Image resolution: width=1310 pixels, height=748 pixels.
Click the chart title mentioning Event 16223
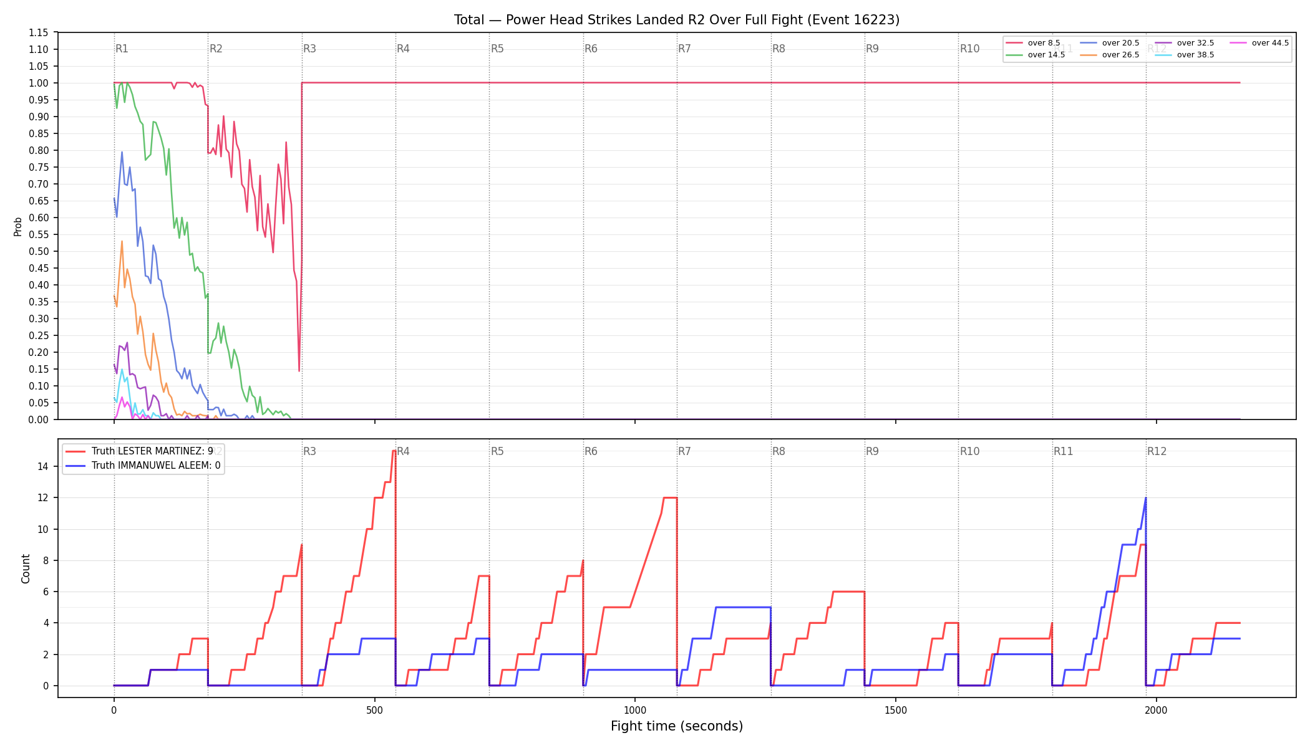677,20
